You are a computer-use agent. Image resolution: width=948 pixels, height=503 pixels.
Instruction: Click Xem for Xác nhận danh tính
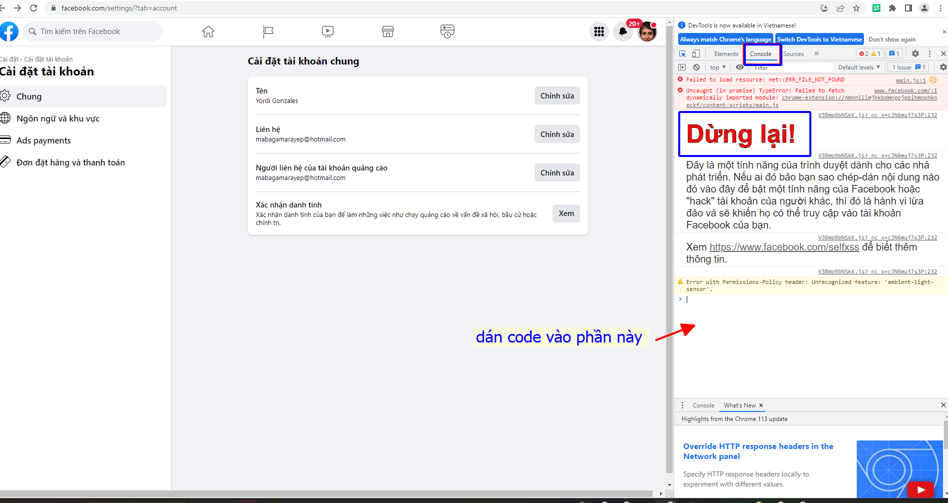(566, 213)
